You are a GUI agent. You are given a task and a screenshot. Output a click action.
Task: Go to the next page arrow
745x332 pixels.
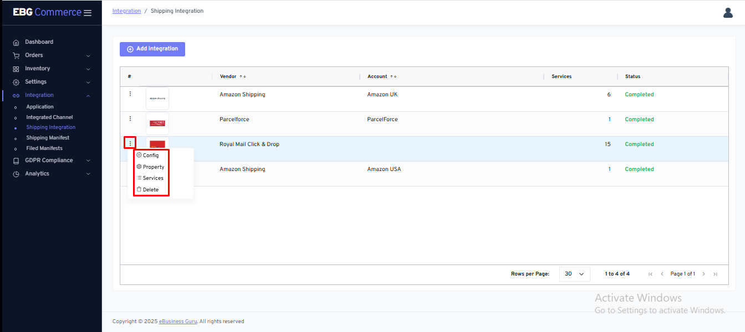point(703,274)
